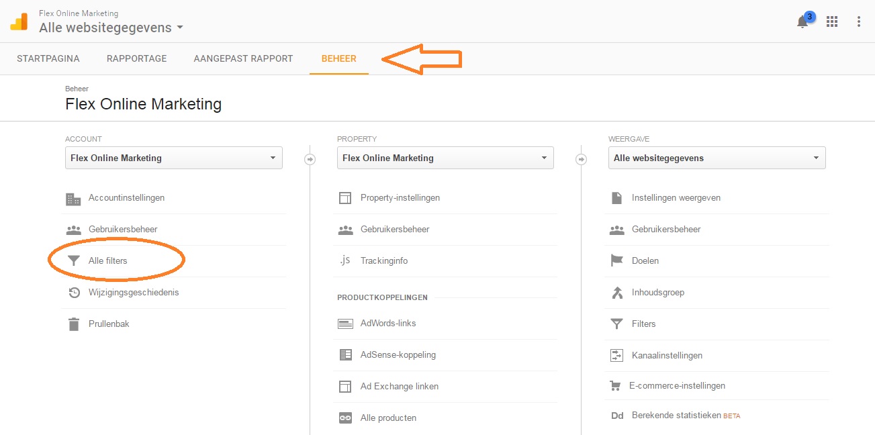The width and height of the screenshot is (875, 435).
Task: Click the Ad Exchange linken icon
Action: coord(345,387)
